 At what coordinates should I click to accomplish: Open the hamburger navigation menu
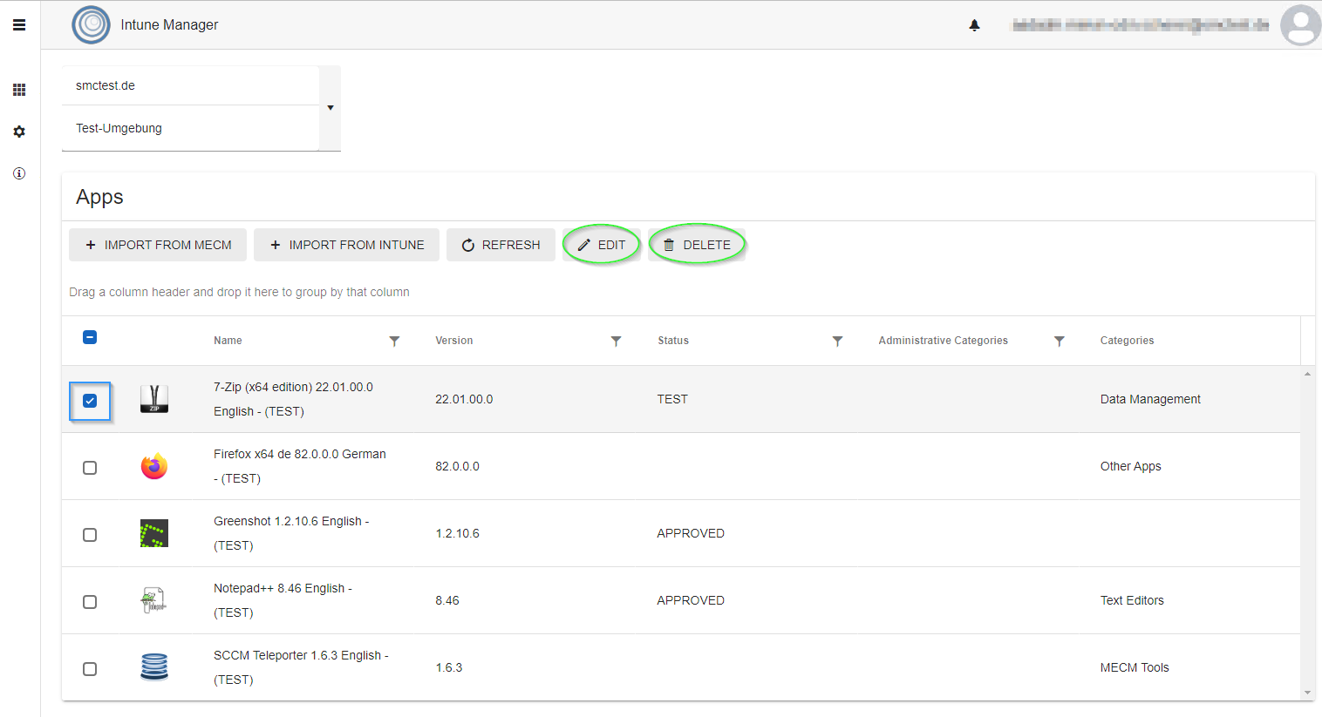[x=19, y=25]
